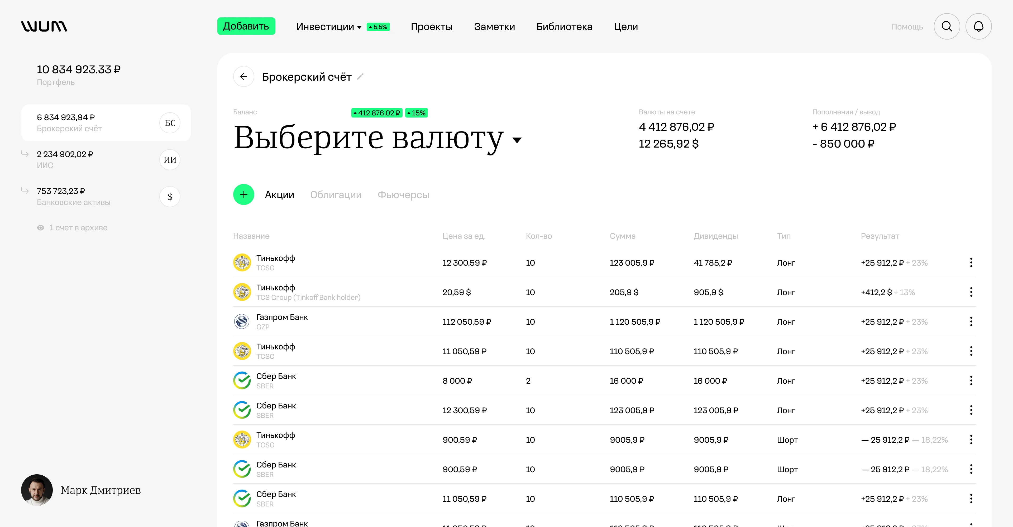This screenshot has width=1013, height=527.
Task: Click the WUM logo
Action: tap(44, 26)
